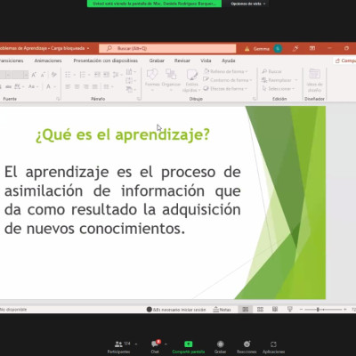Expand Relleno de forma dropdown
The image size is (356, 356).
(x=225, y=71)
